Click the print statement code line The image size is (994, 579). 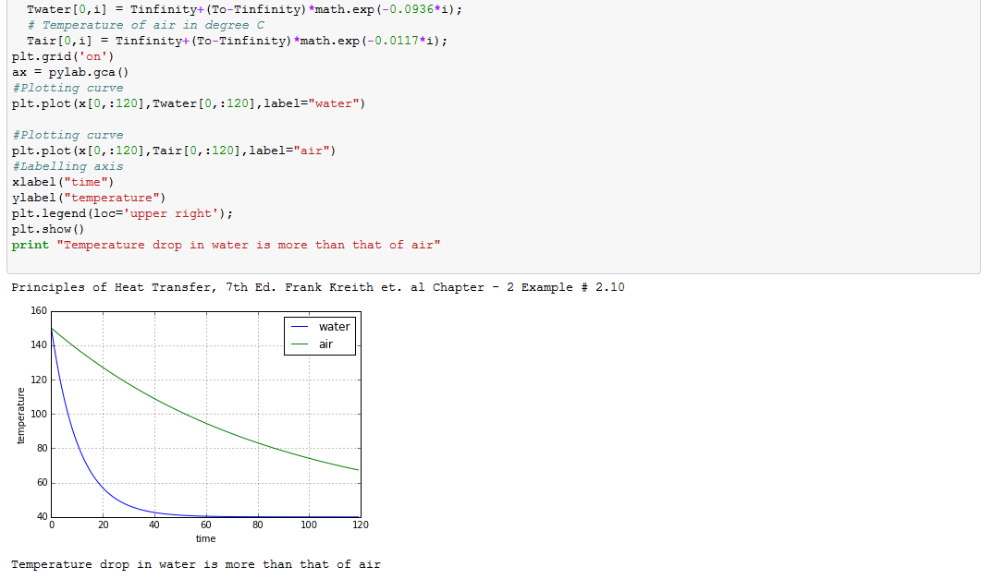pyautogui.click(x=226, y=245)
